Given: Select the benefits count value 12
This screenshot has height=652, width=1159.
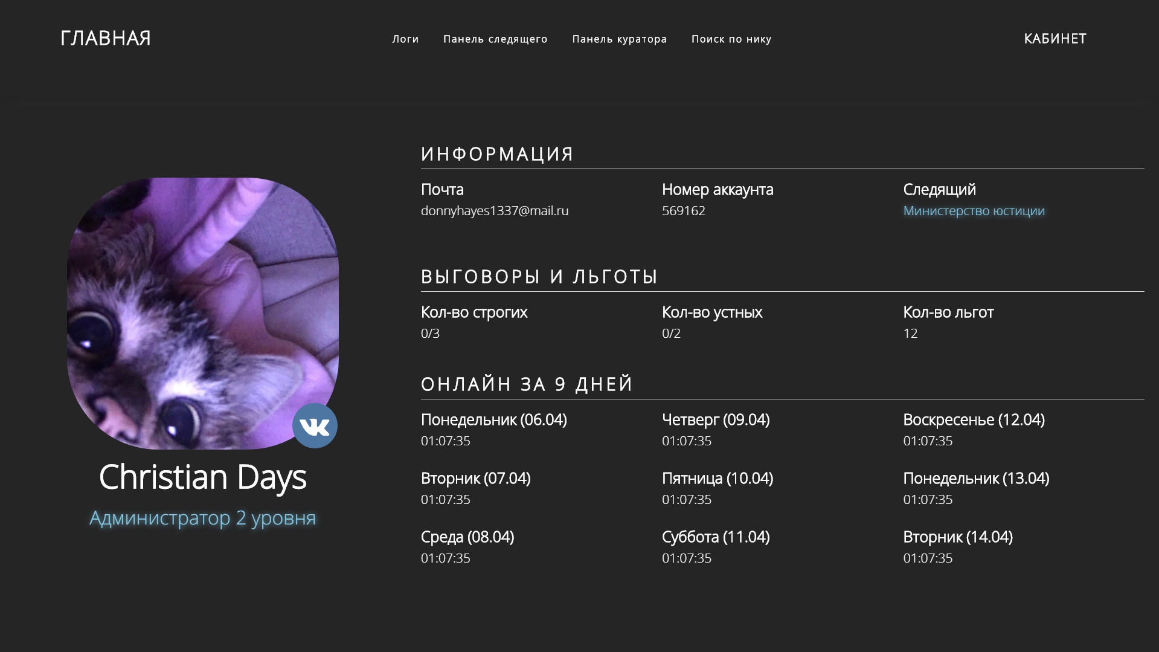Looking at the screenshot, I should click(x=910, y=334).
